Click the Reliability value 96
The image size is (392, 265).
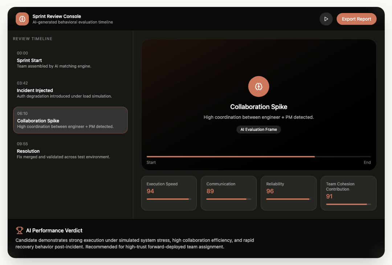(x=270, y=191)
